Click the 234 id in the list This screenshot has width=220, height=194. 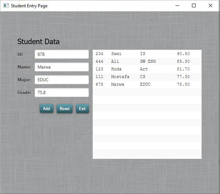(99, 54)
